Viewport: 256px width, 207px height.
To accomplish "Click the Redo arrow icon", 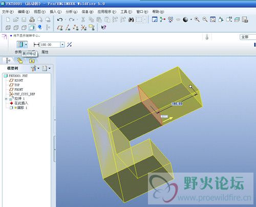I will pos(72,20).
